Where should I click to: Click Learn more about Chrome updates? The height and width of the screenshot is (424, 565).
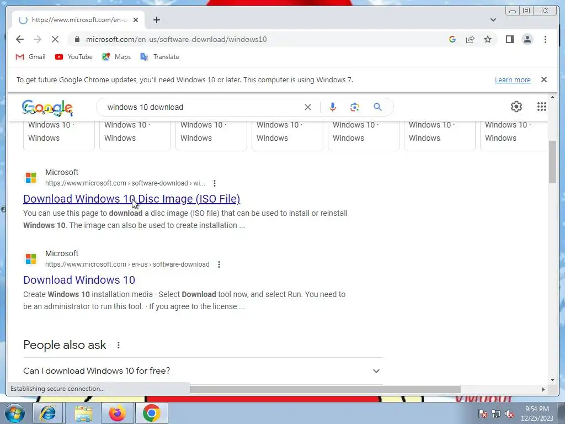click(513, 79)
